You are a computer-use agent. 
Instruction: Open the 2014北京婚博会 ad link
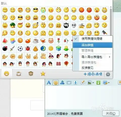pos(65,114)
